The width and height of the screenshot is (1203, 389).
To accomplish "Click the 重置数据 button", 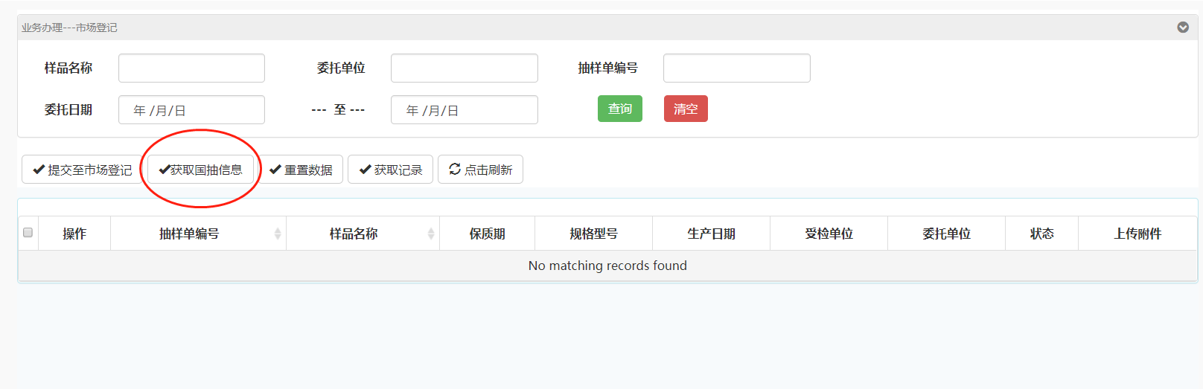I will tap(301, 170).
